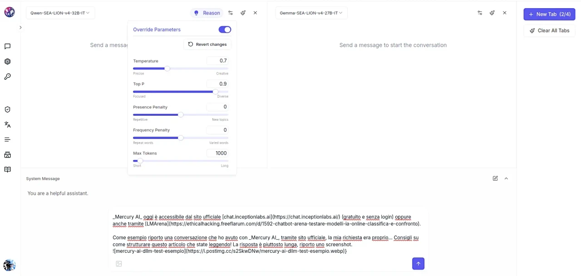Click the Max Tokens value field 1000

(217, 153)
